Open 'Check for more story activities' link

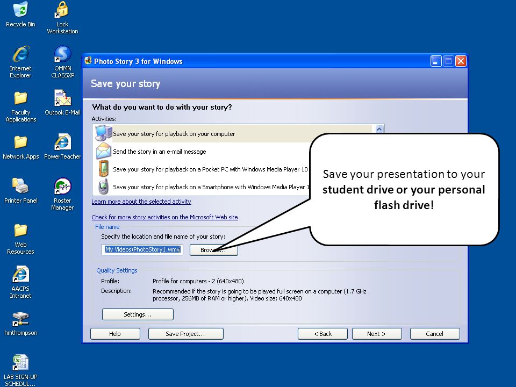[x=164, y=217]
